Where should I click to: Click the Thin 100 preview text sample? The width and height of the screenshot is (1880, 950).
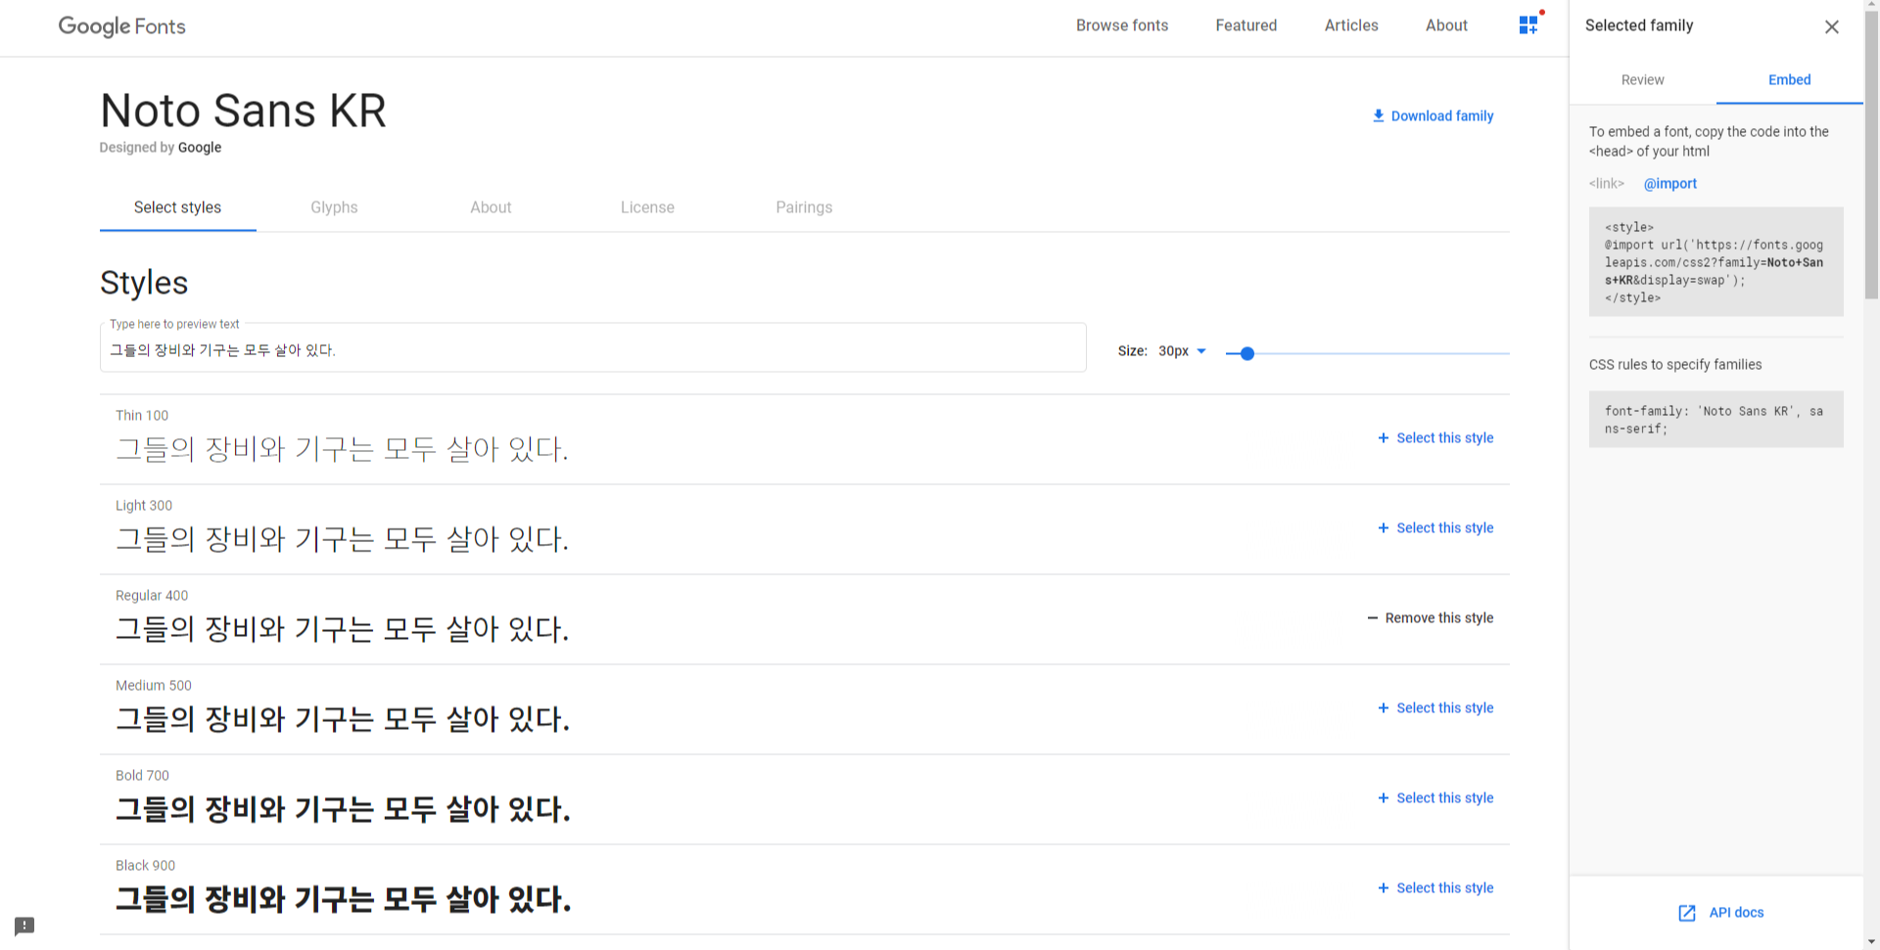point(342,449)
